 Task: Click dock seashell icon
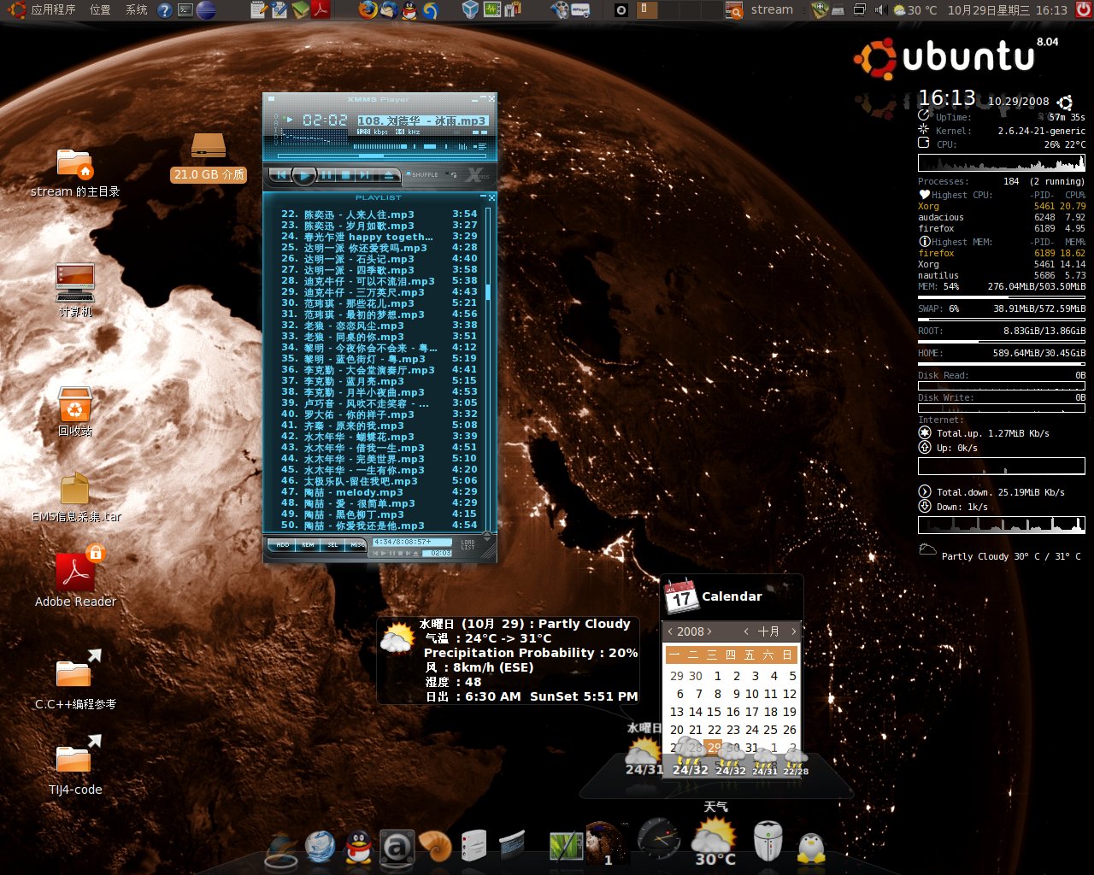click(435, 846)
